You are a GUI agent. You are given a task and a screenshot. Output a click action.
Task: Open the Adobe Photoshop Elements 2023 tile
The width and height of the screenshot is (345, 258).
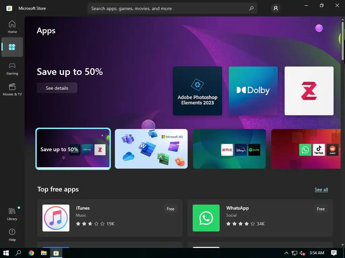(197, 91)
